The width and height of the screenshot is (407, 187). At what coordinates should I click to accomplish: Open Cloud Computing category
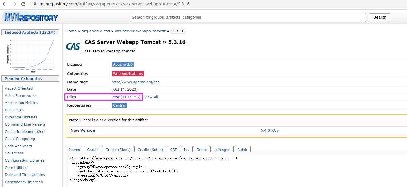point(20,139)
